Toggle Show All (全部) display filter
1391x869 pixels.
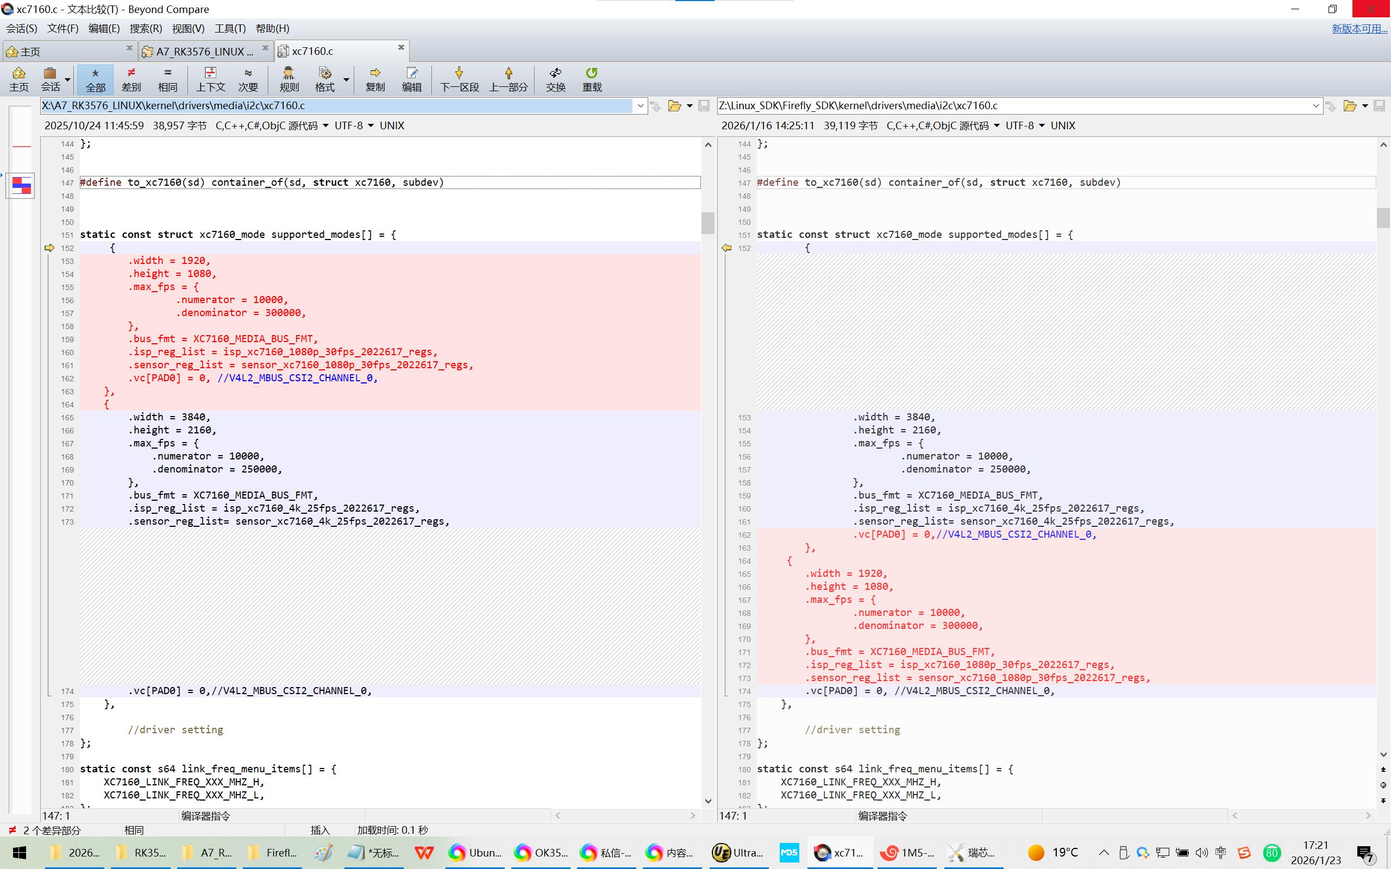(x=96, y=79)
